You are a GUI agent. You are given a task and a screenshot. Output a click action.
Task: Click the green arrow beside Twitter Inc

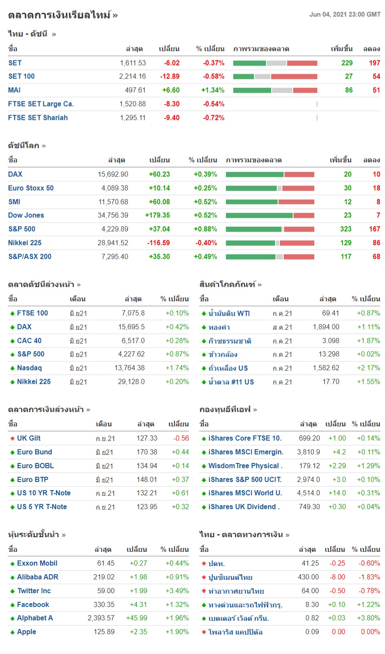click(13, 591)
